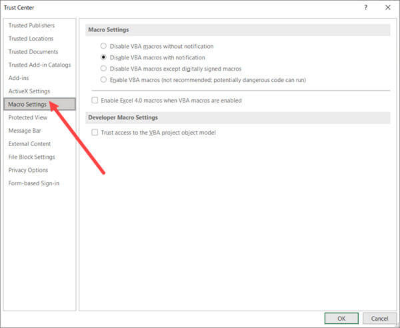Go to Trusted Locations settings
The image size is (400, 328).
[31, 39]
